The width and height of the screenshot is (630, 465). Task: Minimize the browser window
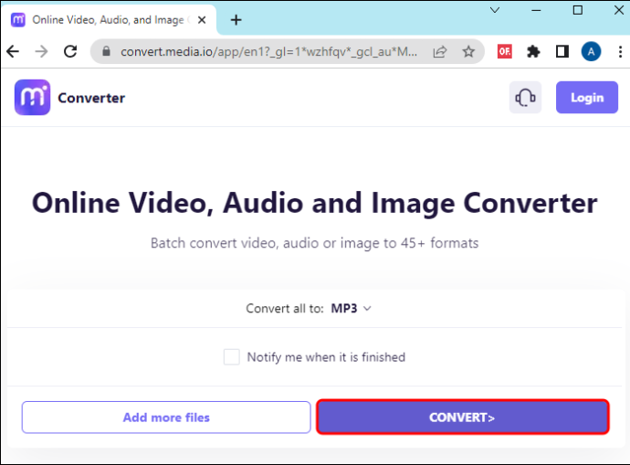point(536,10)
